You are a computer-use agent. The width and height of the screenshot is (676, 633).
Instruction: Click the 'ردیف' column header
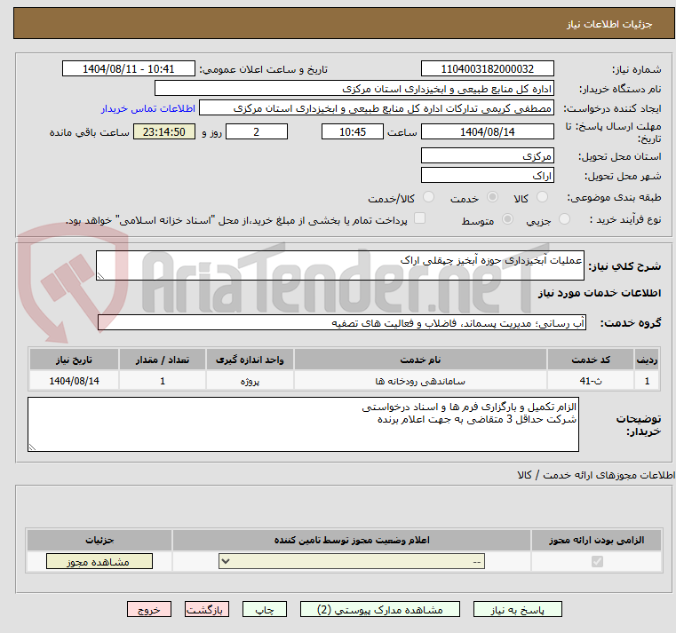(x=647, y=360)
